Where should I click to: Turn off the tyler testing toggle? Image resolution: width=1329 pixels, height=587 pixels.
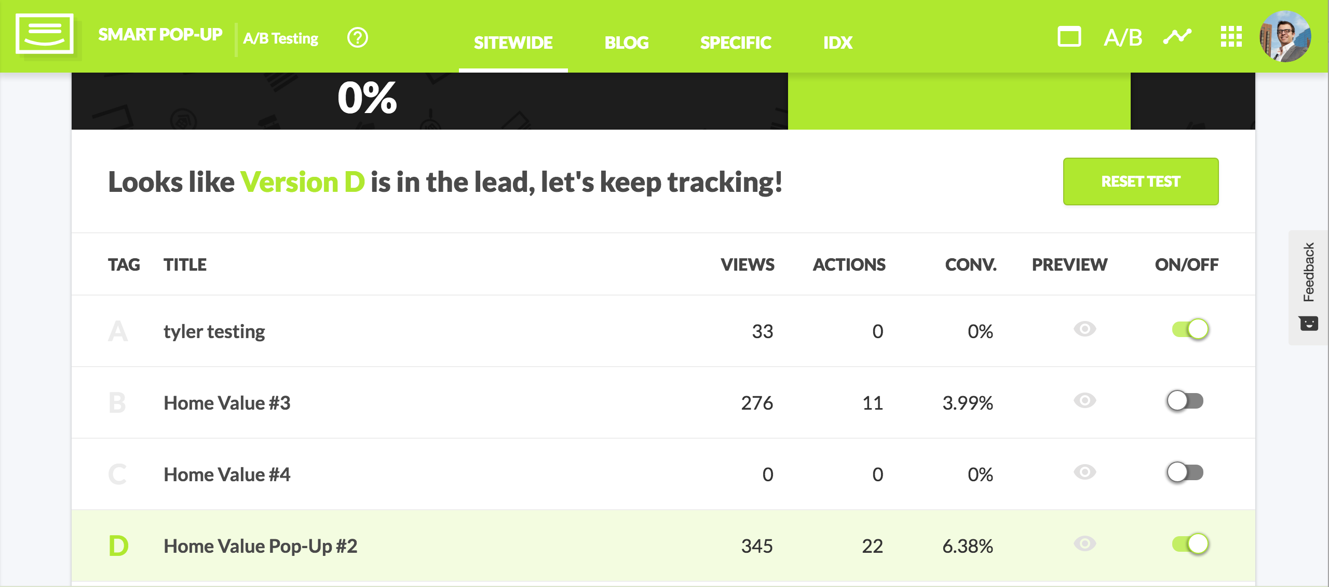click(1190, 329)
